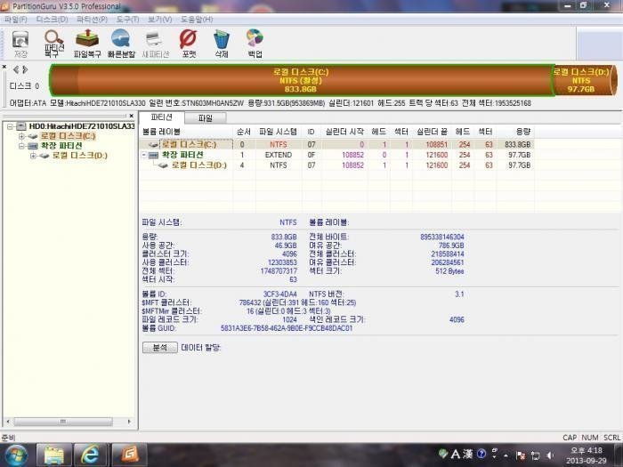This screenshot has width=623, height=467.
Task: Expand local disk D: in tree
Action: [34, 156]
